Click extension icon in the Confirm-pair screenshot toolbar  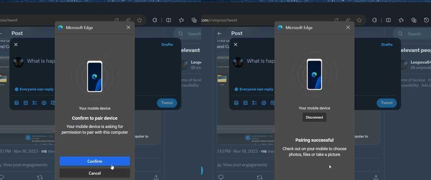coord(155,20)
